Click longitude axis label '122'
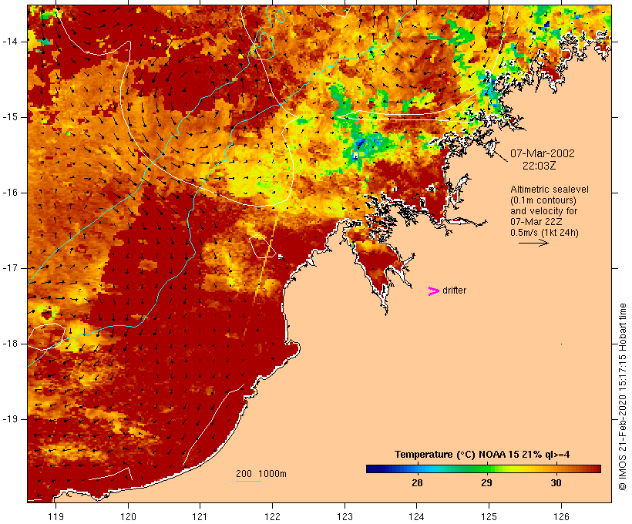This screenshot has height=524, width=632. click(x=273, y=516)
